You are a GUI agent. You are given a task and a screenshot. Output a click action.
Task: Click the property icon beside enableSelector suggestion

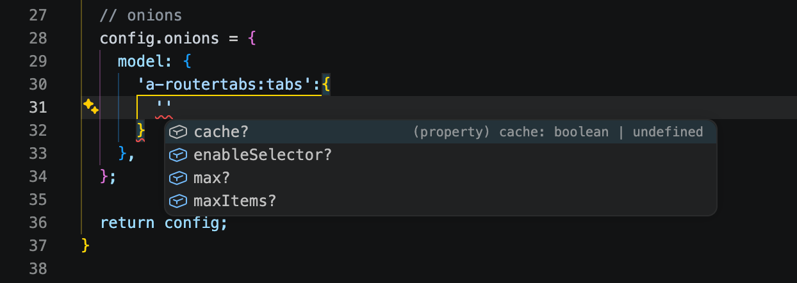coord(177,155)
